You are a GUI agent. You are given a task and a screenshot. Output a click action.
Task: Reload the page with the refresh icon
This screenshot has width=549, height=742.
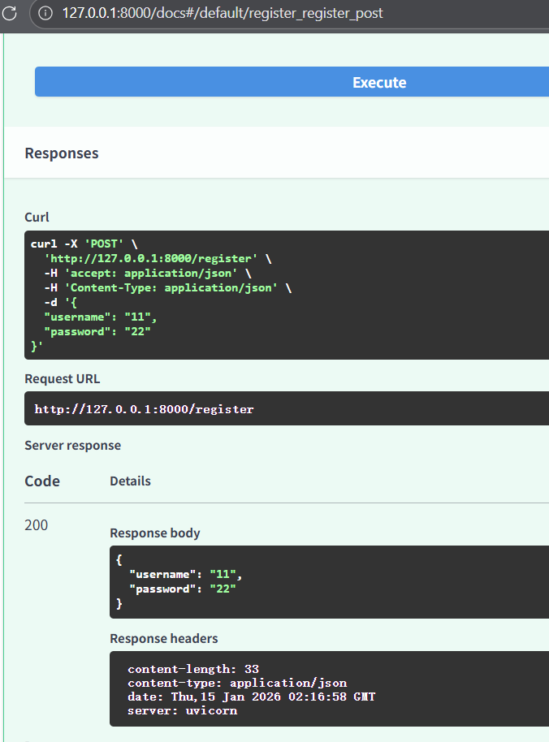(9, 13)
